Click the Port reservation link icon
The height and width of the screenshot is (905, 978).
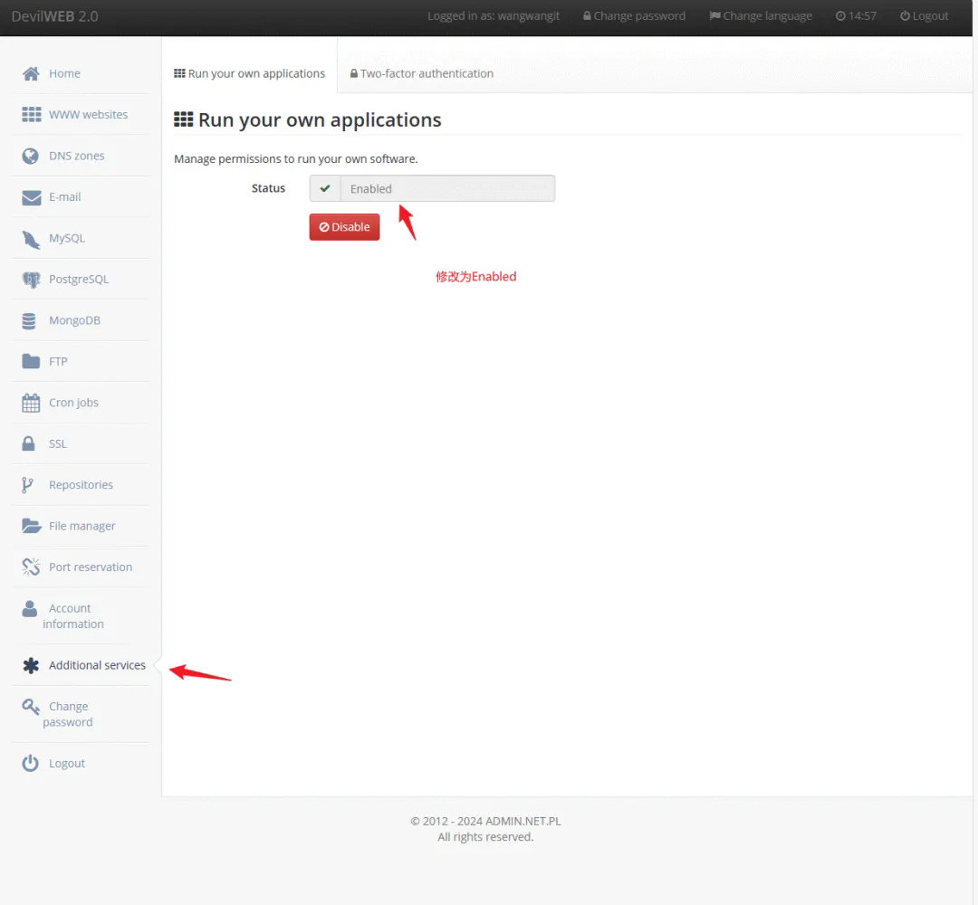31,567
